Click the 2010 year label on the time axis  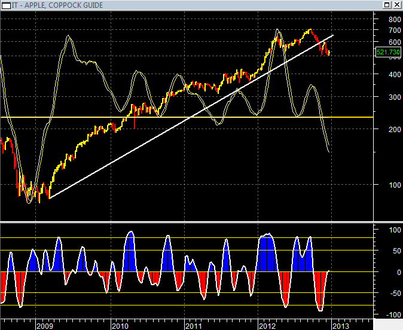click(x=120, y=326)
